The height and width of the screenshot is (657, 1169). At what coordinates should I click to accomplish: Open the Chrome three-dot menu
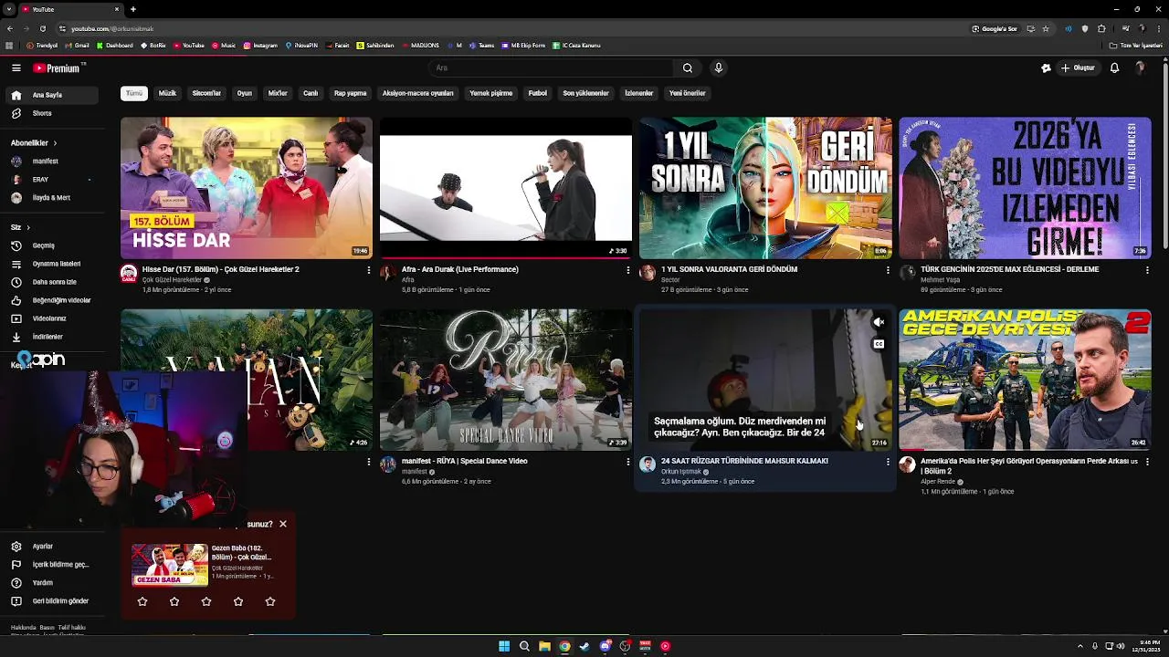1159,28
